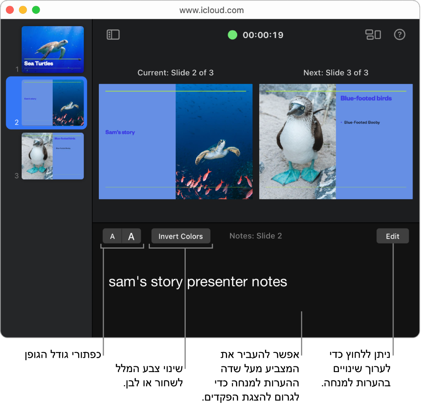Open the help question mark icon
Screen dimensions: 421x406
pyautogui.click(x=399, y=35)
